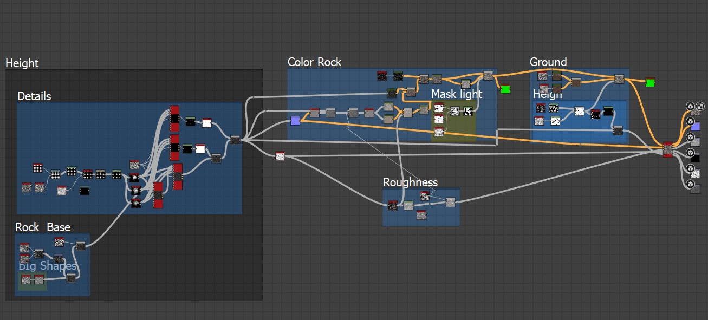The image size is (708, 320).
Task: Click the Rock Base frame label
Action: [x=43, y=227]
